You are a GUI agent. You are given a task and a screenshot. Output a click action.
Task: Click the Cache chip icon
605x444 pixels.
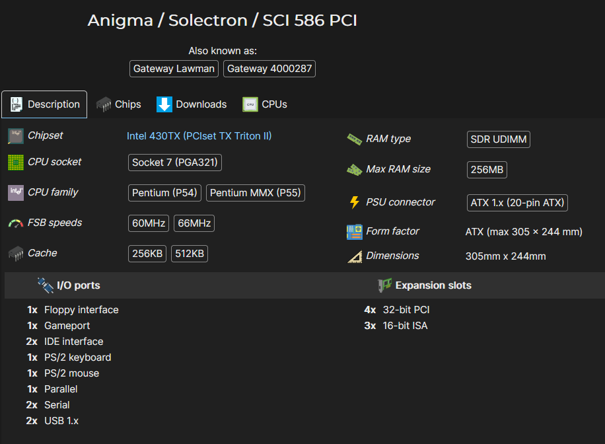coord(16,253)
